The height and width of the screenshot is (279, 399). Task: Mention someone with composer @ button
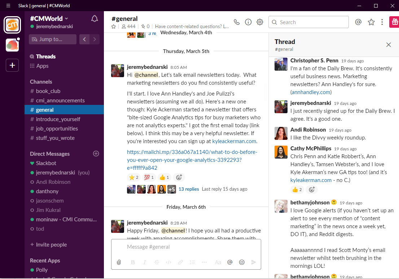(230, 262)
